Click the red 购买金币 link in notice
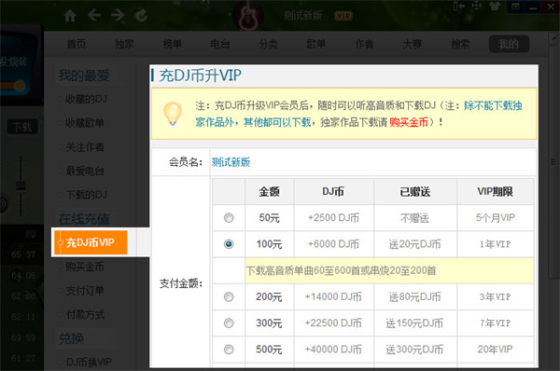The image size is (560, 371). pyautogui.click(x=409, y=122)
